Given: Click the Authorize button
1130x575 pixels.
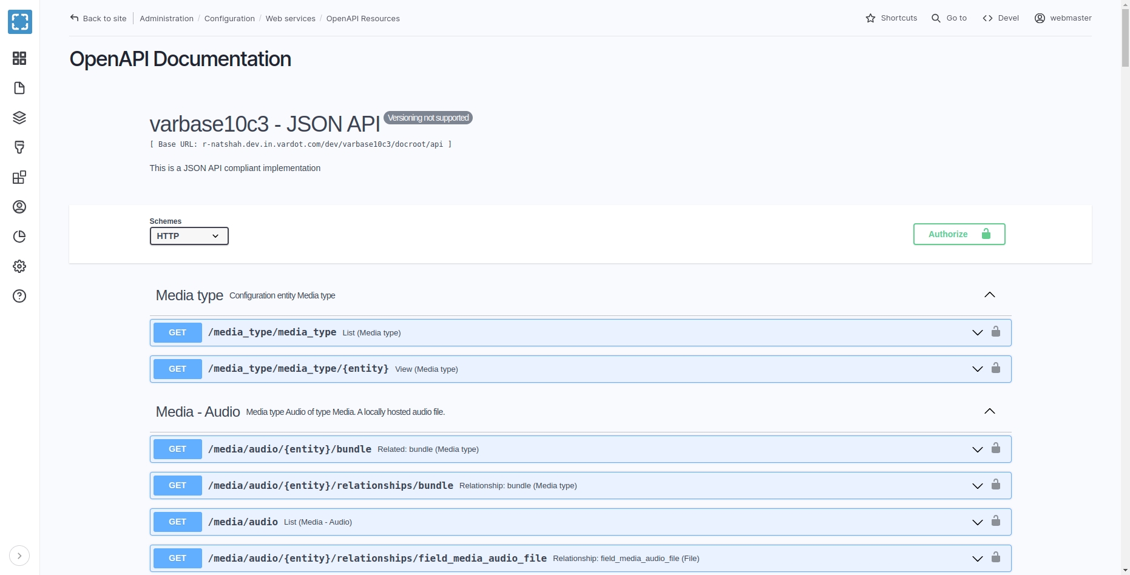Looking at the screenshot, I should click(x=959, y=234).
